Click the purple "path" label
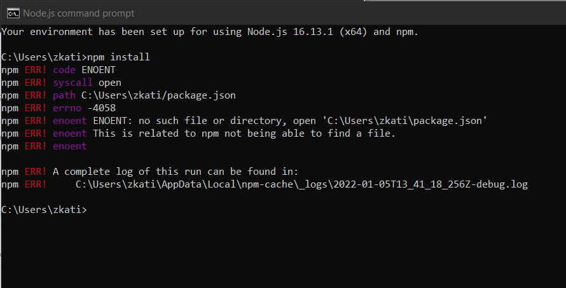Viewport: 566px width, 288px height. coord(64,95)
